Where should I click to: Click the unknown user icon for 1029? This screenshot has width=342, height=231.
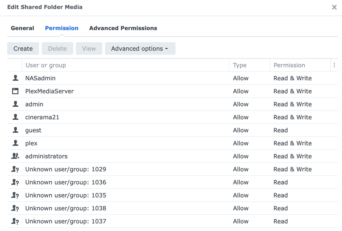point(15,169)
